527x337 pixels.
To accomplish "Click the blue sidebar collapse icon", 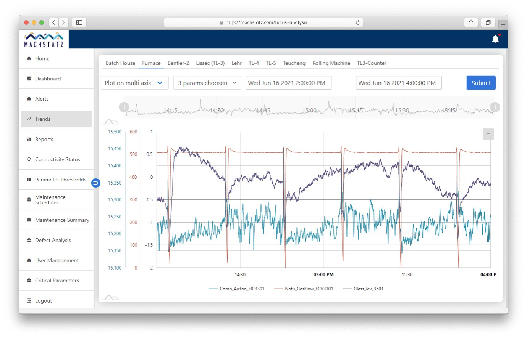I will click(95, 183).
